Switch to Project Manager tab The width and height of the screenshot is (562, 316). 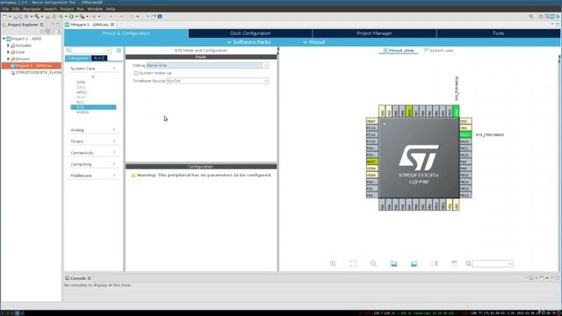point(374,33)
